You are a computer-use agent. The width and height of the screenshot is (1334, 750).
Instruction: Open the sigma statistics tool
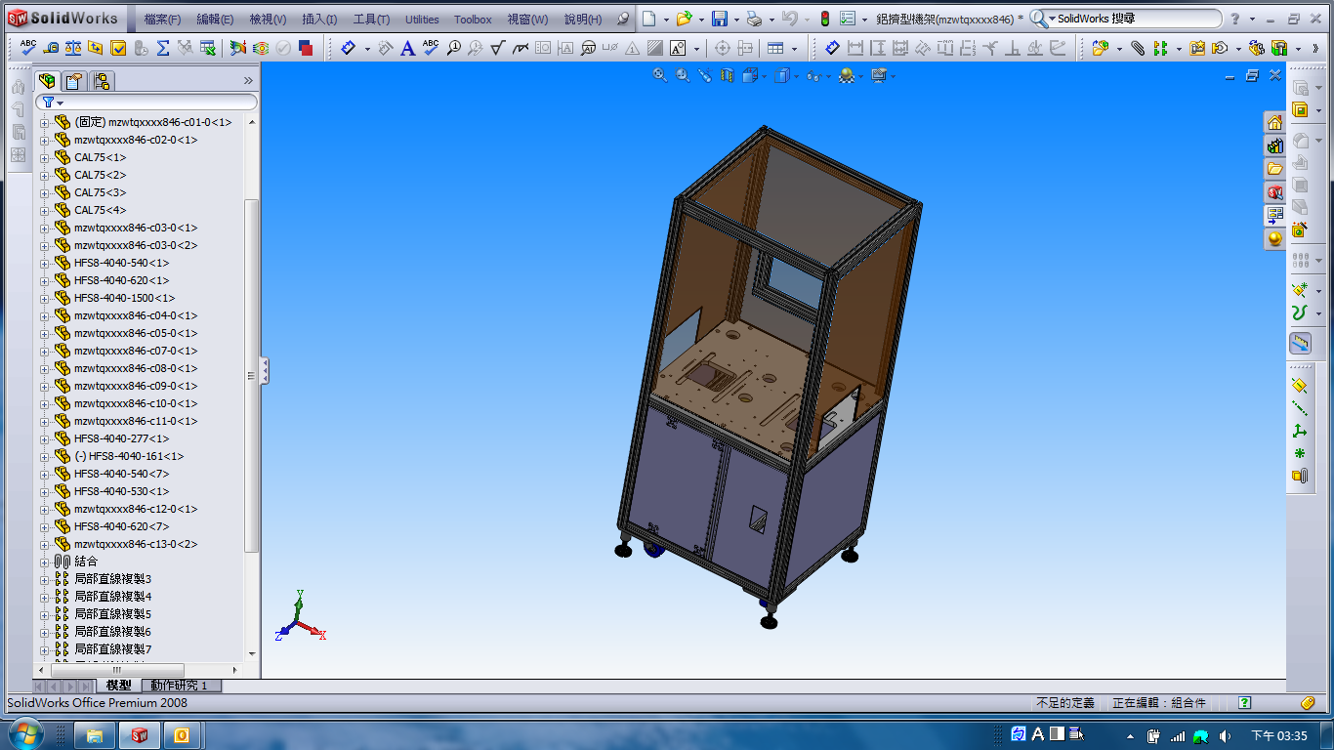(163, 47)
